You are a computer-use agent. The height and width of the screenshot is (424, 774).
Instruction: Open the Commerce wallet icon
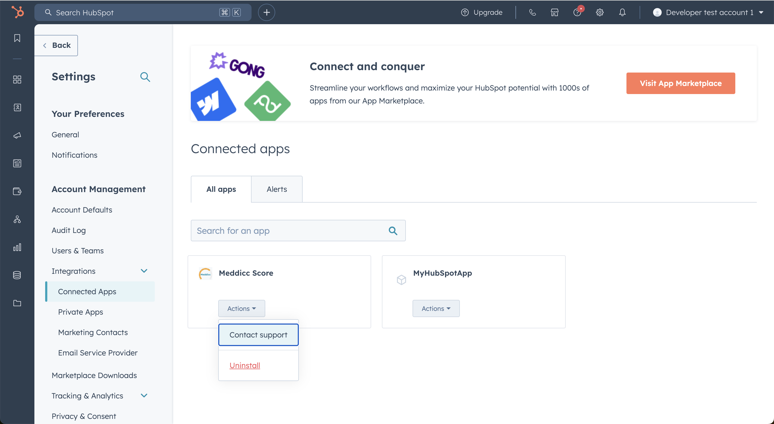click(17, 191)
